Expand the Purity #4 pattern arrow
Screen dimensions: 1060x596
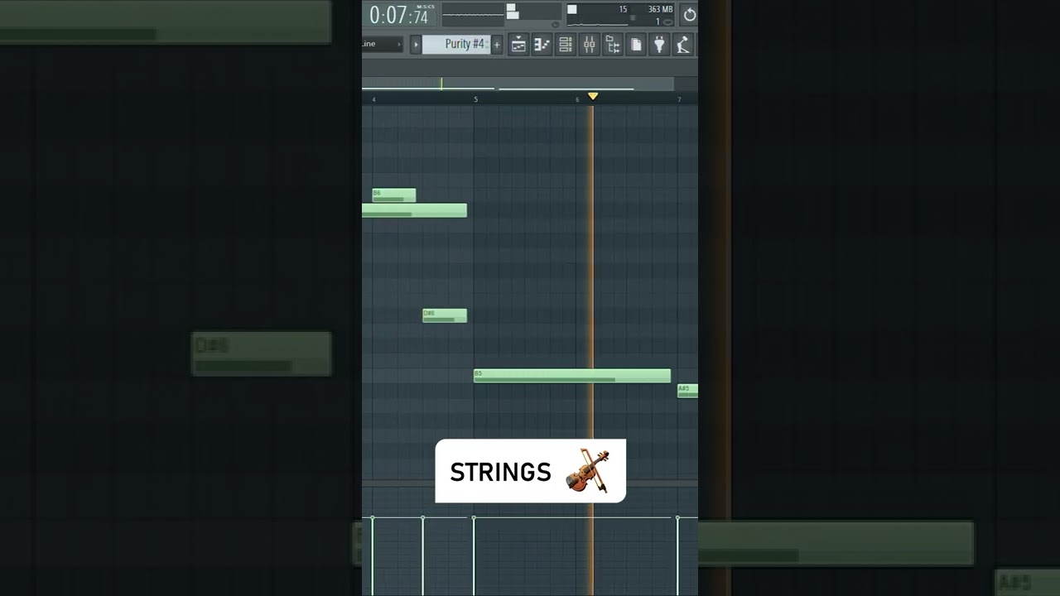416,45
